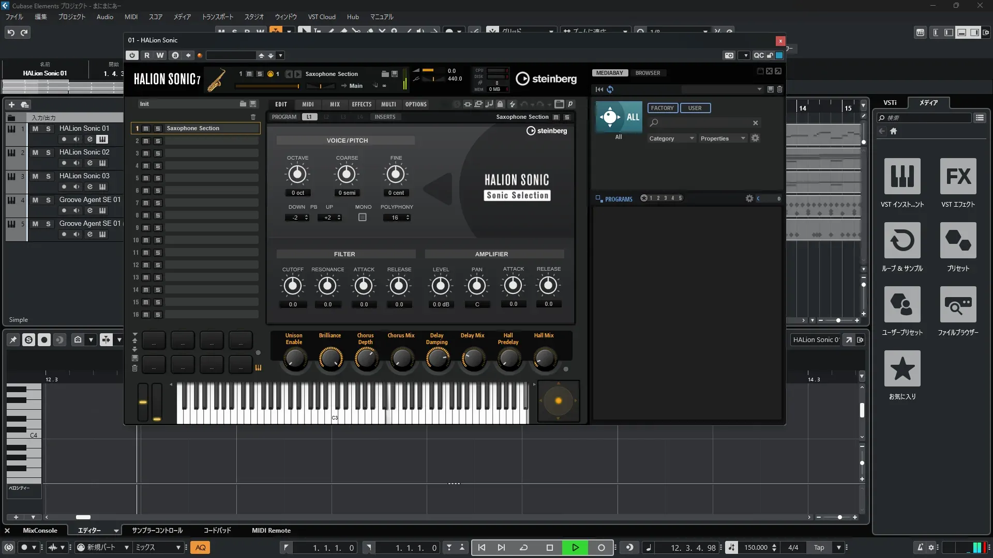Open the ALL instrument filter icon
The image size is (993, 558).
[x=619, y=117]
